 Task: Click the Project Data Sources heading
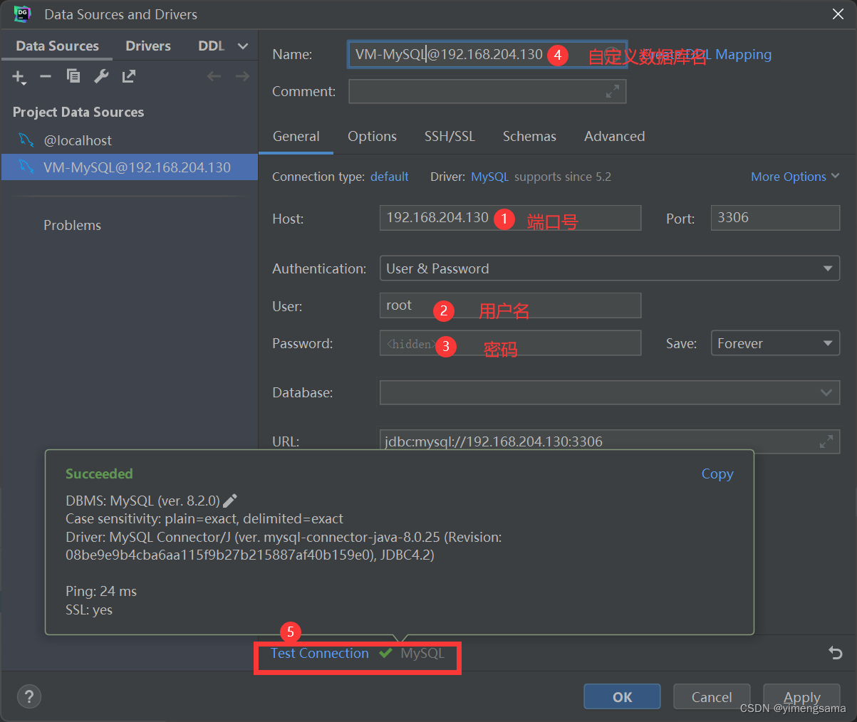(x=78, y=112)
